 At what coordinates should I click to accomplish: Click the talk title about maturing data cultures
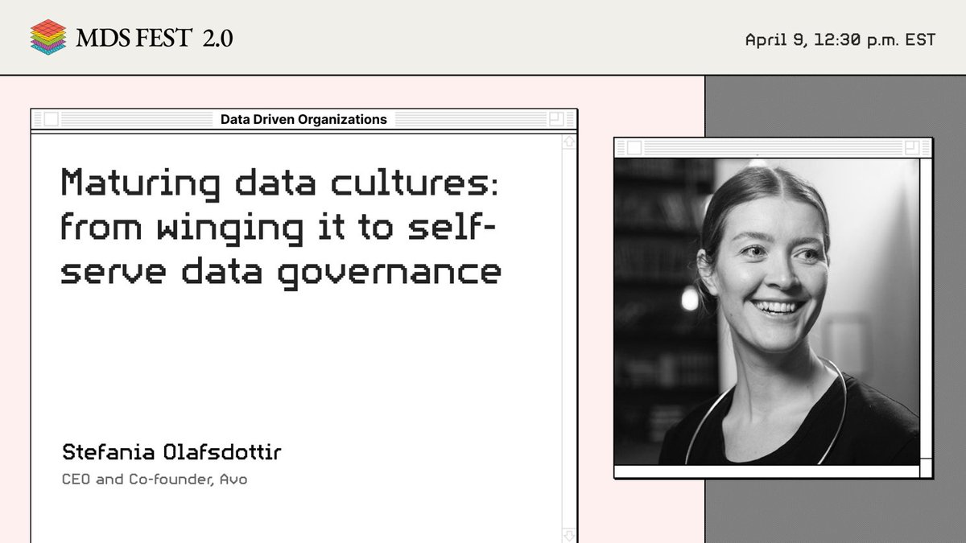coord(282,225)
